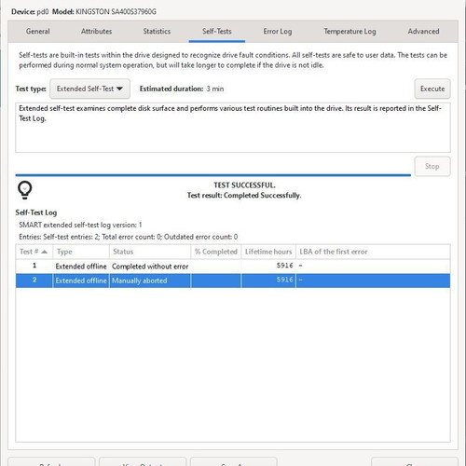Switch to the General tab
The height and width of the screenshot is (466, 466).
coord(38,32)
